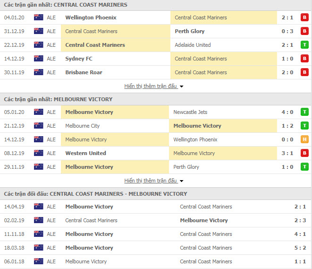Click green T badge on Melbourne City row

[x=304, y=126]
